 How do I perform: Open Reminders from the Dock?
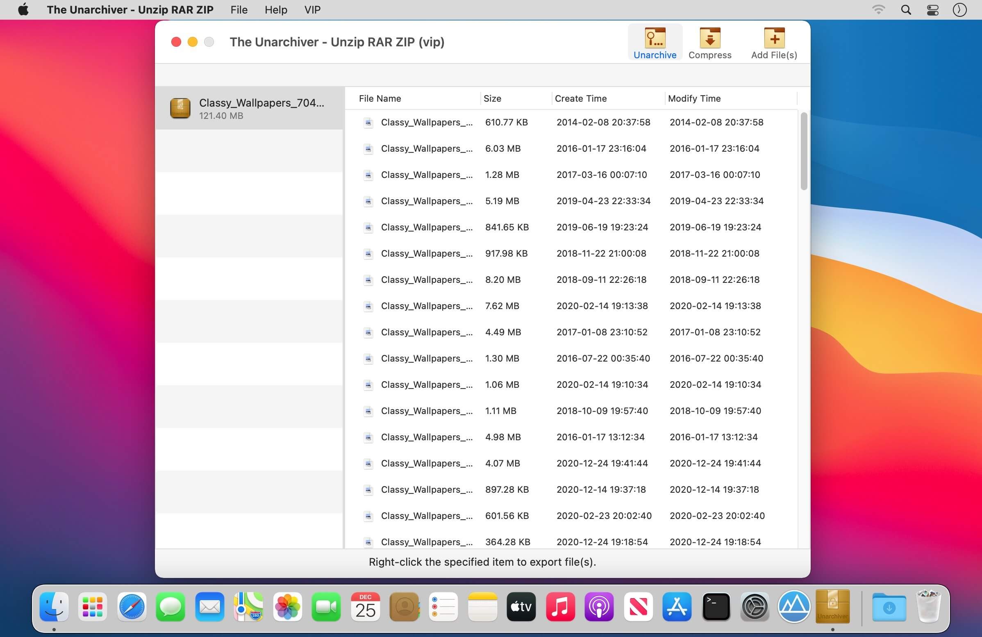[x=443, y=607]
